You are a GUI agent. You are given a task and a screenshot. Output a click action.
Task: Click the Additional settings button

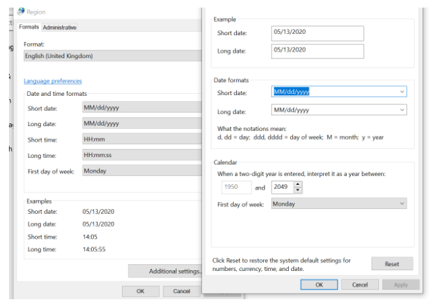click(x=165, y=271)
